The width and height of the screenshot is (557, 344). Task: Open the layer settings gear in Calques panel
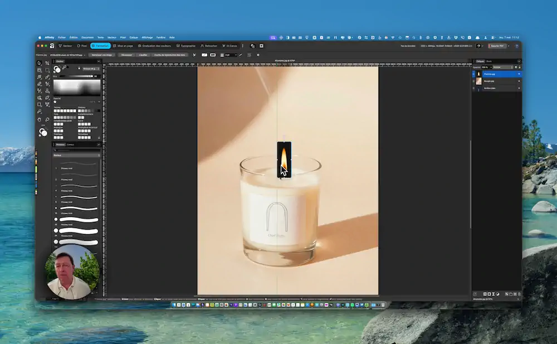pos(516,67)
